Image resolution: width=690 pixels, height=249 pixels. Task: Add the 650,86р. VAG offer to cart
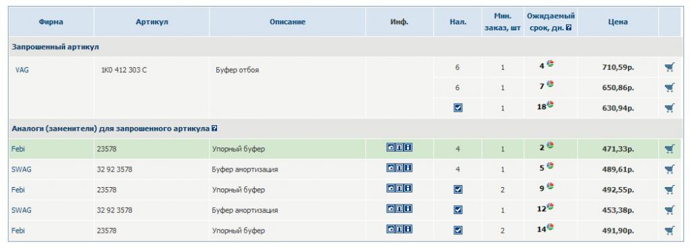(x=669, y=87)
